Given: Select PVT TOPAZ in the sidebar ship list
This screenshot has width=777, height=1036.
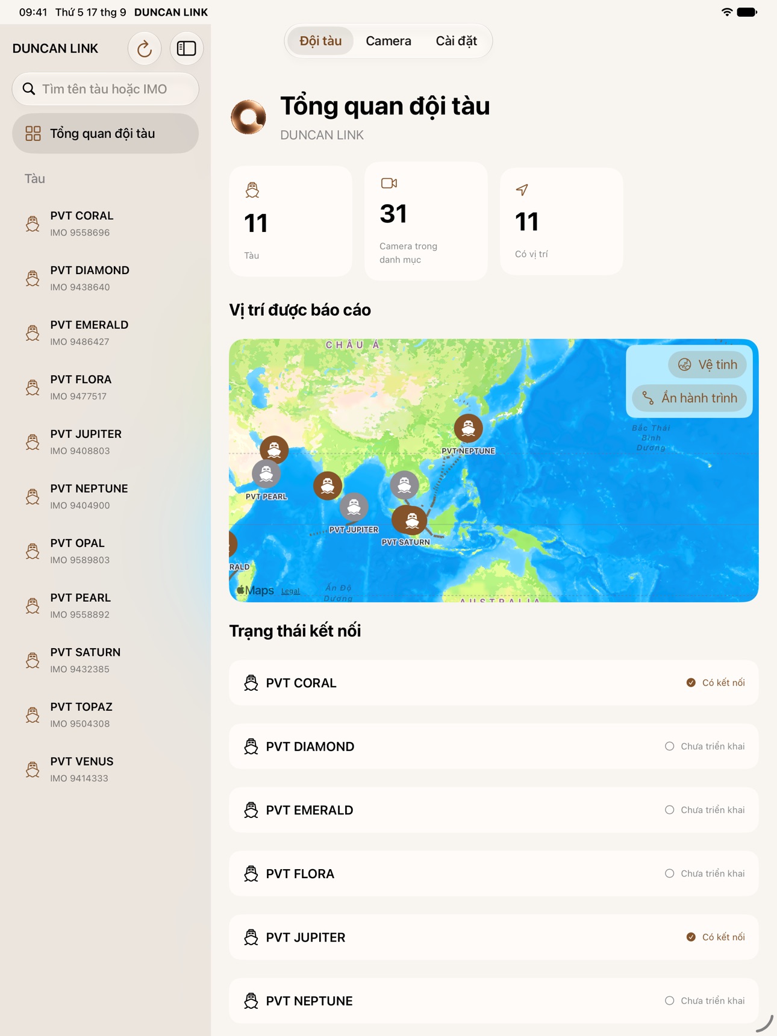Looking at the screenshot, I should pyautogui.click(x=105, y=715).
